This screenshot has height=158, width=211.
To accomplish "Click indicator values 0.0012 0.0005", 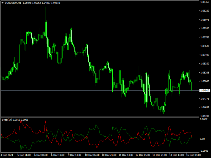I will (20, 120).
